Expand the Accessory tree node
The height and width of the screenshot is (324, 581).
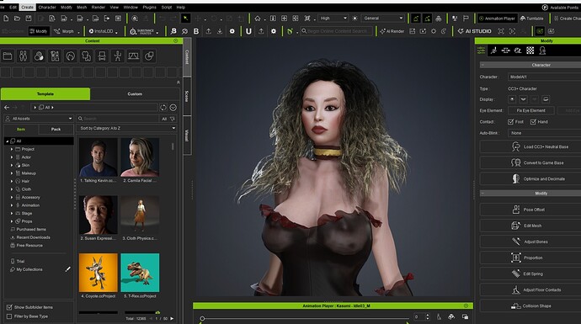click(x=12, y=197)
